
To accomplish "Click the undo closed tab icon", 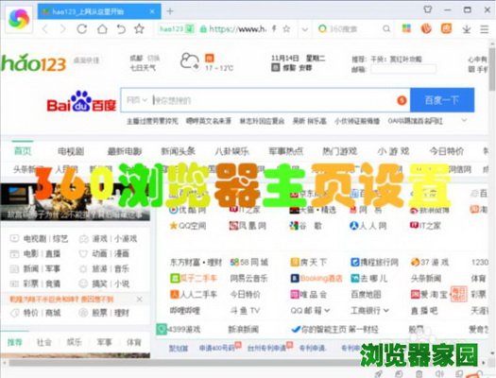I will pyautogui.click(x=121, y=29).
